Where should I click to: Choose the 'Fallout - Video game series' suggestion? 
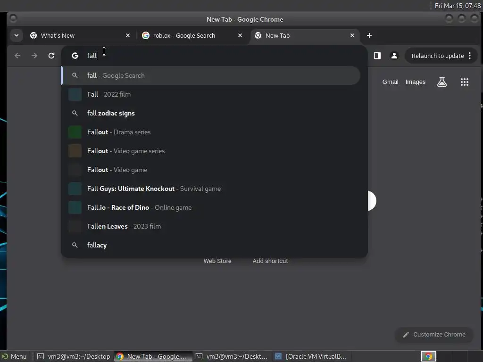click(x=211, y=151)
